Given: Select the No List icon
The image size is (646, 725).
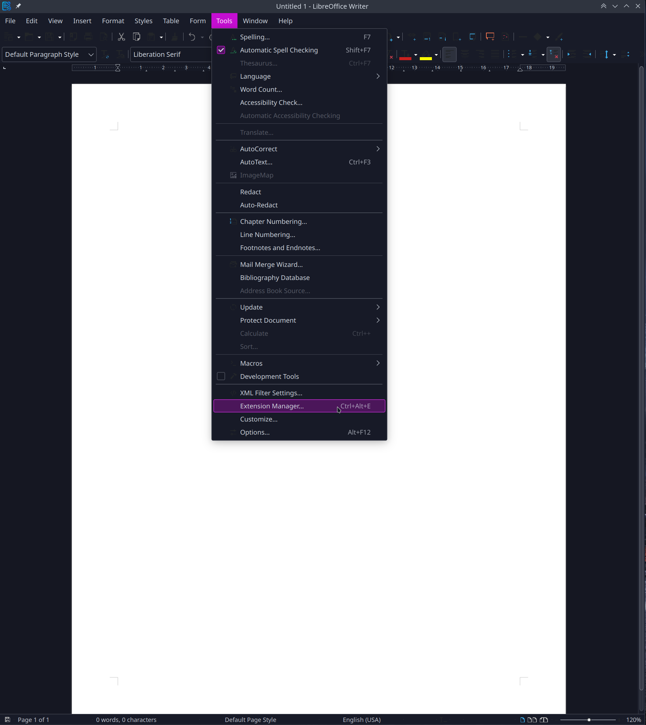Looking at the screenshot, I should (x=553, y=54).
